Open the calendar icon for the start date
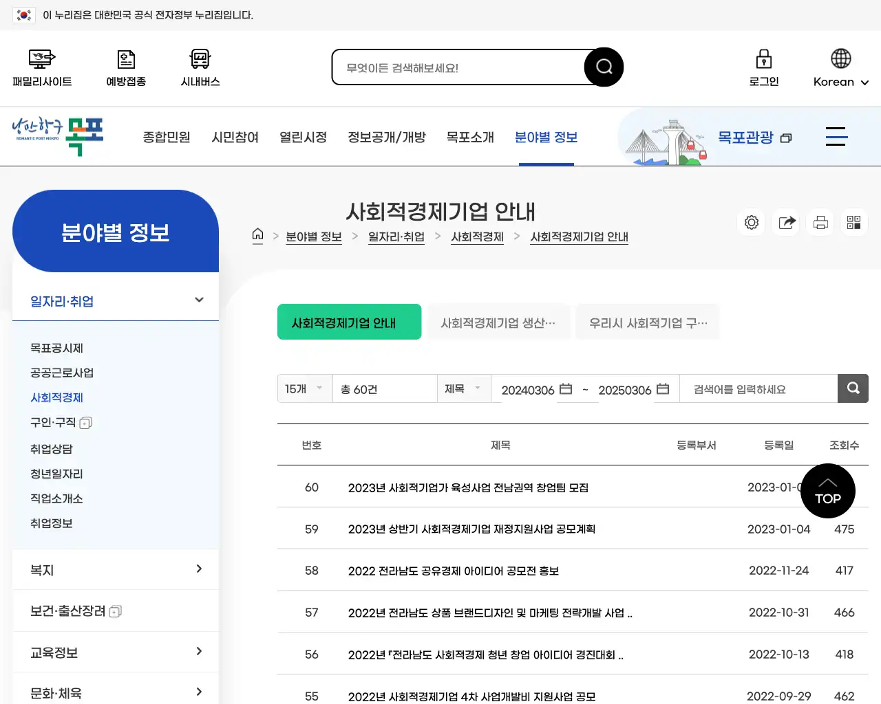 point(564,388)
